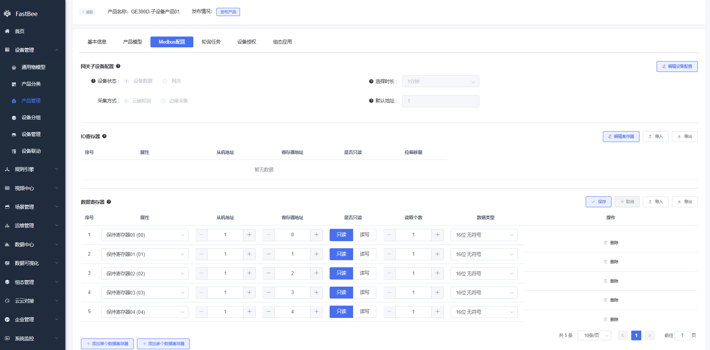Increase row 1 寄存器地址 with plus button
Viewport: 710px width, 350px height.
pyautogui.click(x=316, y=235)
